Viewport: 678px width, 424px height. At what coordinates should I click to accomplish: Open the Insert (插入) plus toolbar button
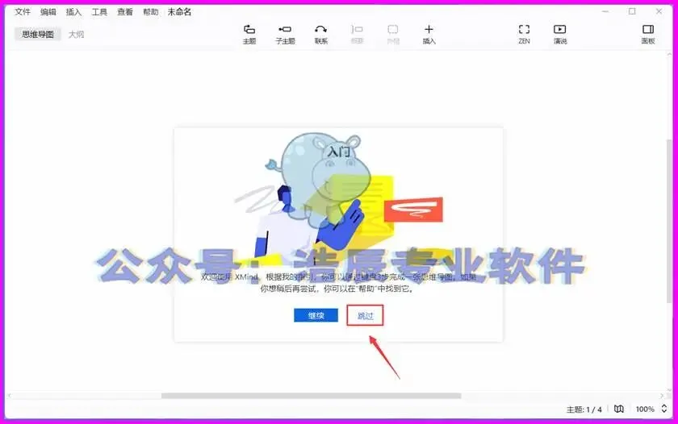coord(429,34)
